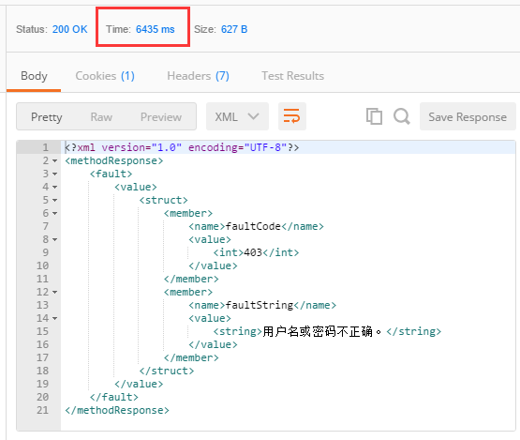
Task: Open search with the magnifier icon
Action: pos(402,116)
